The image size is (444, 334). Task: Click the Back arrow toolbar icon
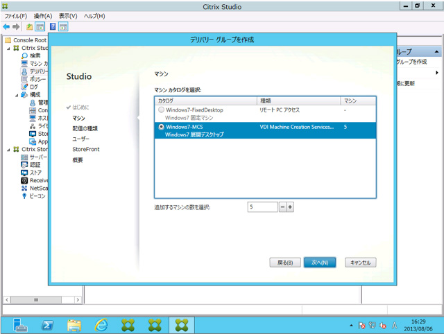tap(6, 27)
